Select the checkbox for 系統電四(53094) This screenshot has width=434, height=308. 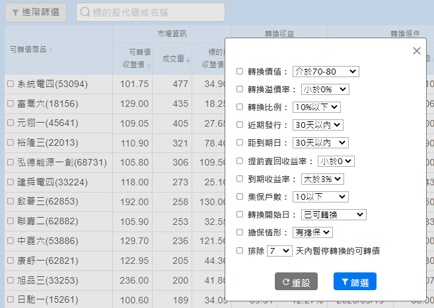pos(11,84)
